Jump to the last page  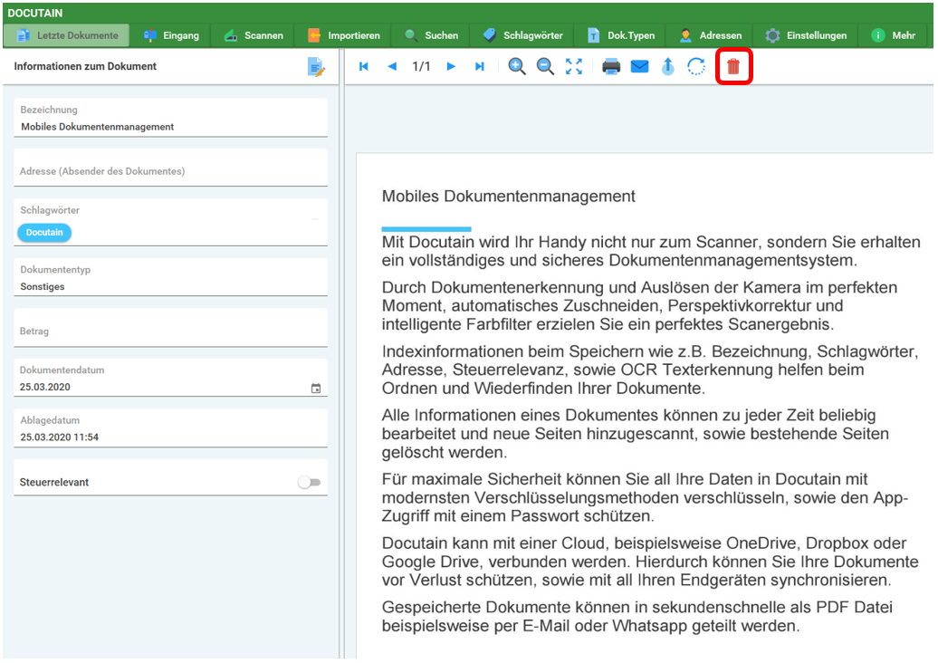tap(480, 66)
